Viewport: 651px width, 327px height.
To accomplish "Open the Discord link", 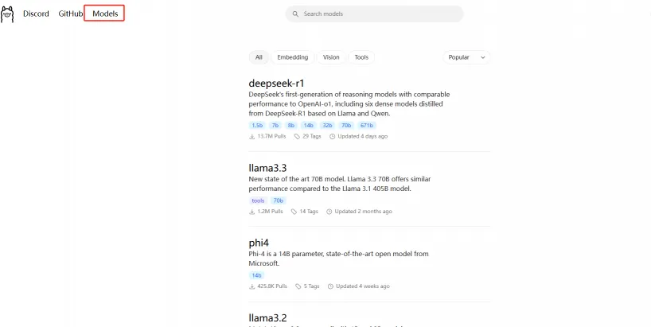I will click(36, 14).
